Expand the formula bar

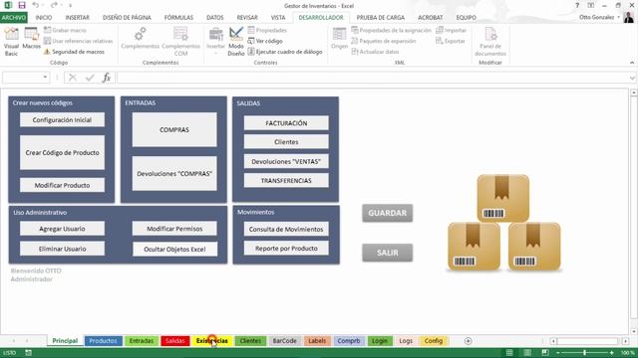click(x=632, y=78)
